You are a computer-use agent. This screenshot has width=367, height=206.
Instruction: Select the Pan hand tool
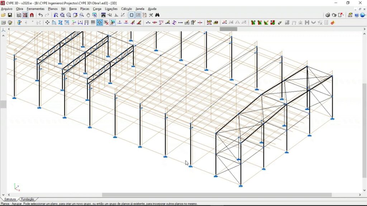pos(88,15)
